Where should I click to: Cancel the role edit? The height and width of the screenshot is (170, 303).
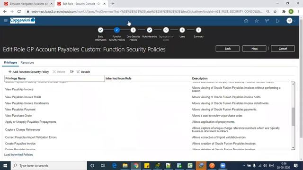coord(283,49)
